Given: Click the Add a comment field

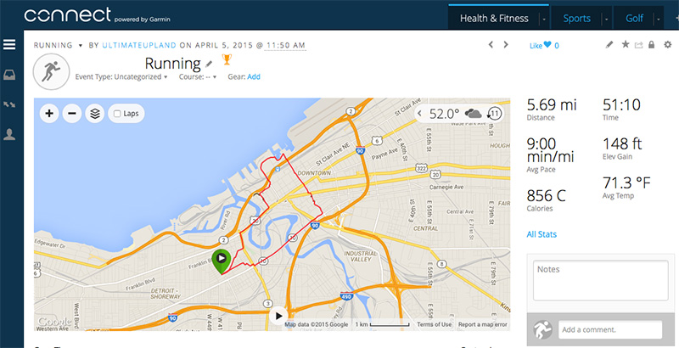Looking at the screenshot, I should (x=610, y=329).
